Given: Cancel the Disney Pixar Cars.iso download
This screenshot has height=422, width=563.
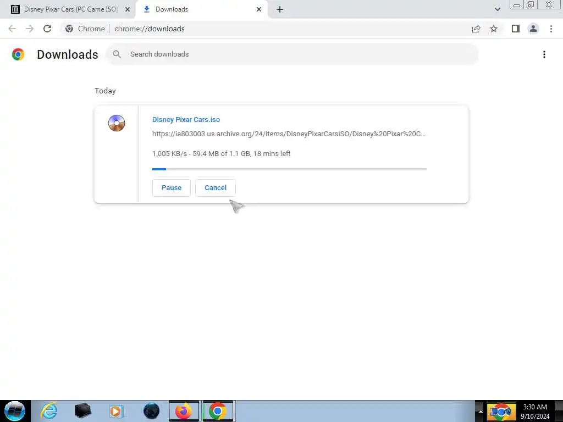Looking at the screenshot, I should click(216, 188).
